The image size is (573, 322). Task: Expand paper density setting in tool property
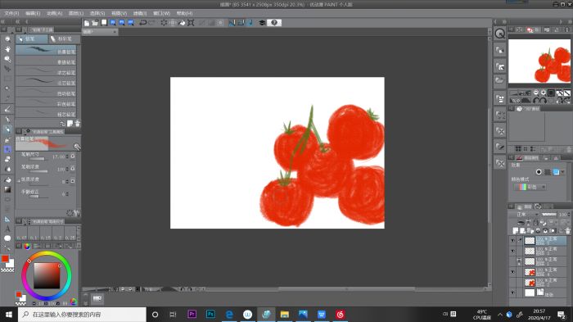click(18, 180)
